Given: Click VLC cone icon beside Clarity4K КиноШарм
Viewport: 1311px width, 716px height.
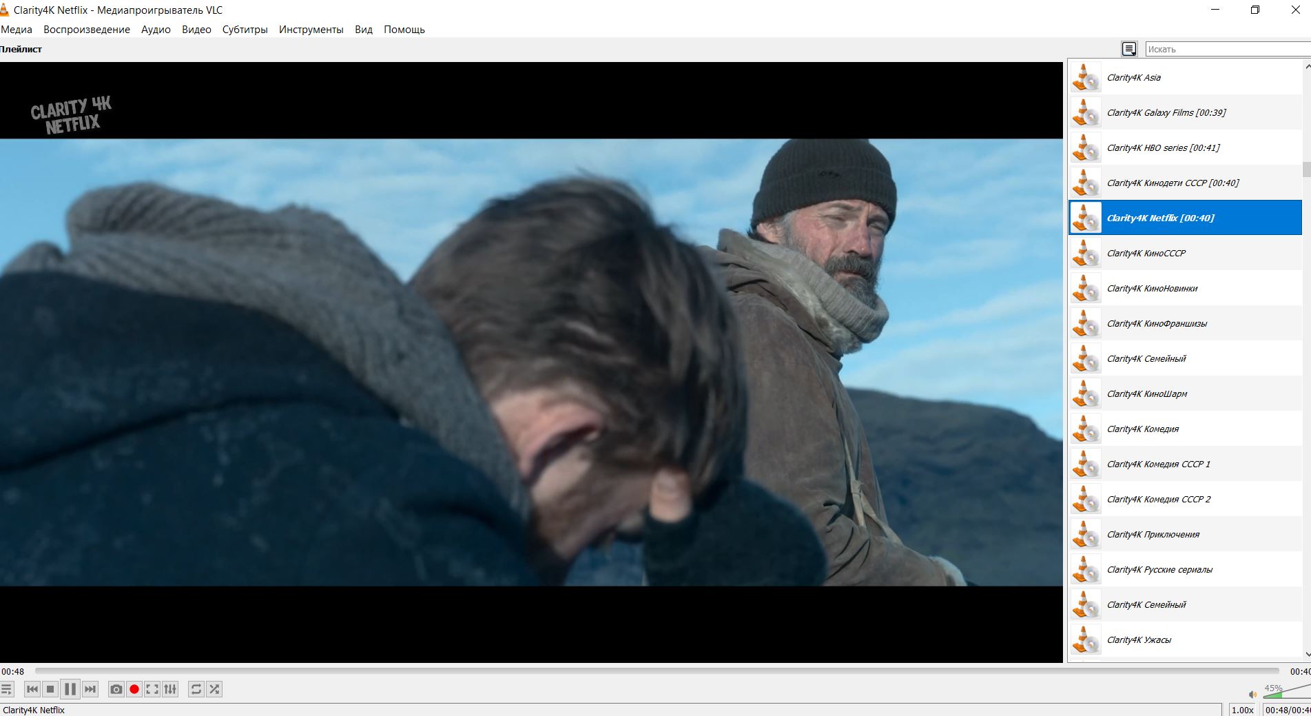Looking at the screenshot, I should point(1086,393).
